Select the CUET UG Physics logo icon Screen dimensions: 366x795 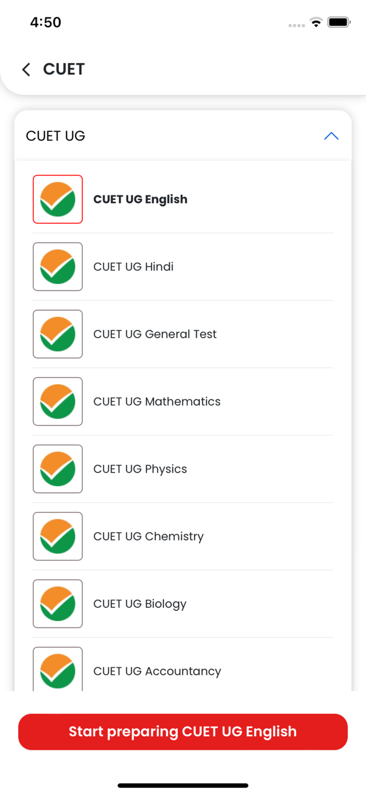(x=58, y=469)
